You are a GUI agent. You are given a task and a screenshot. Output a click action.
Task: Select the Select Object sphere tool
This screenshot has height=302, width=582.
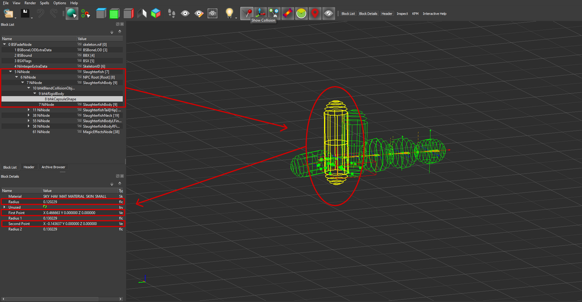pyautogui.click(x=71, y=14)
